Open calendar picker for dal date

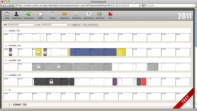click(36, 25)
